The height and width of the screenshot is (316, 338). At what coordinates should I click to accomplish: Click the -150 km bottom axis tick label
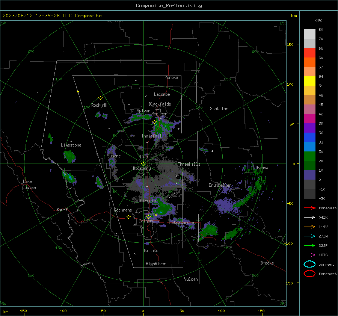click(x=22, y=311)
